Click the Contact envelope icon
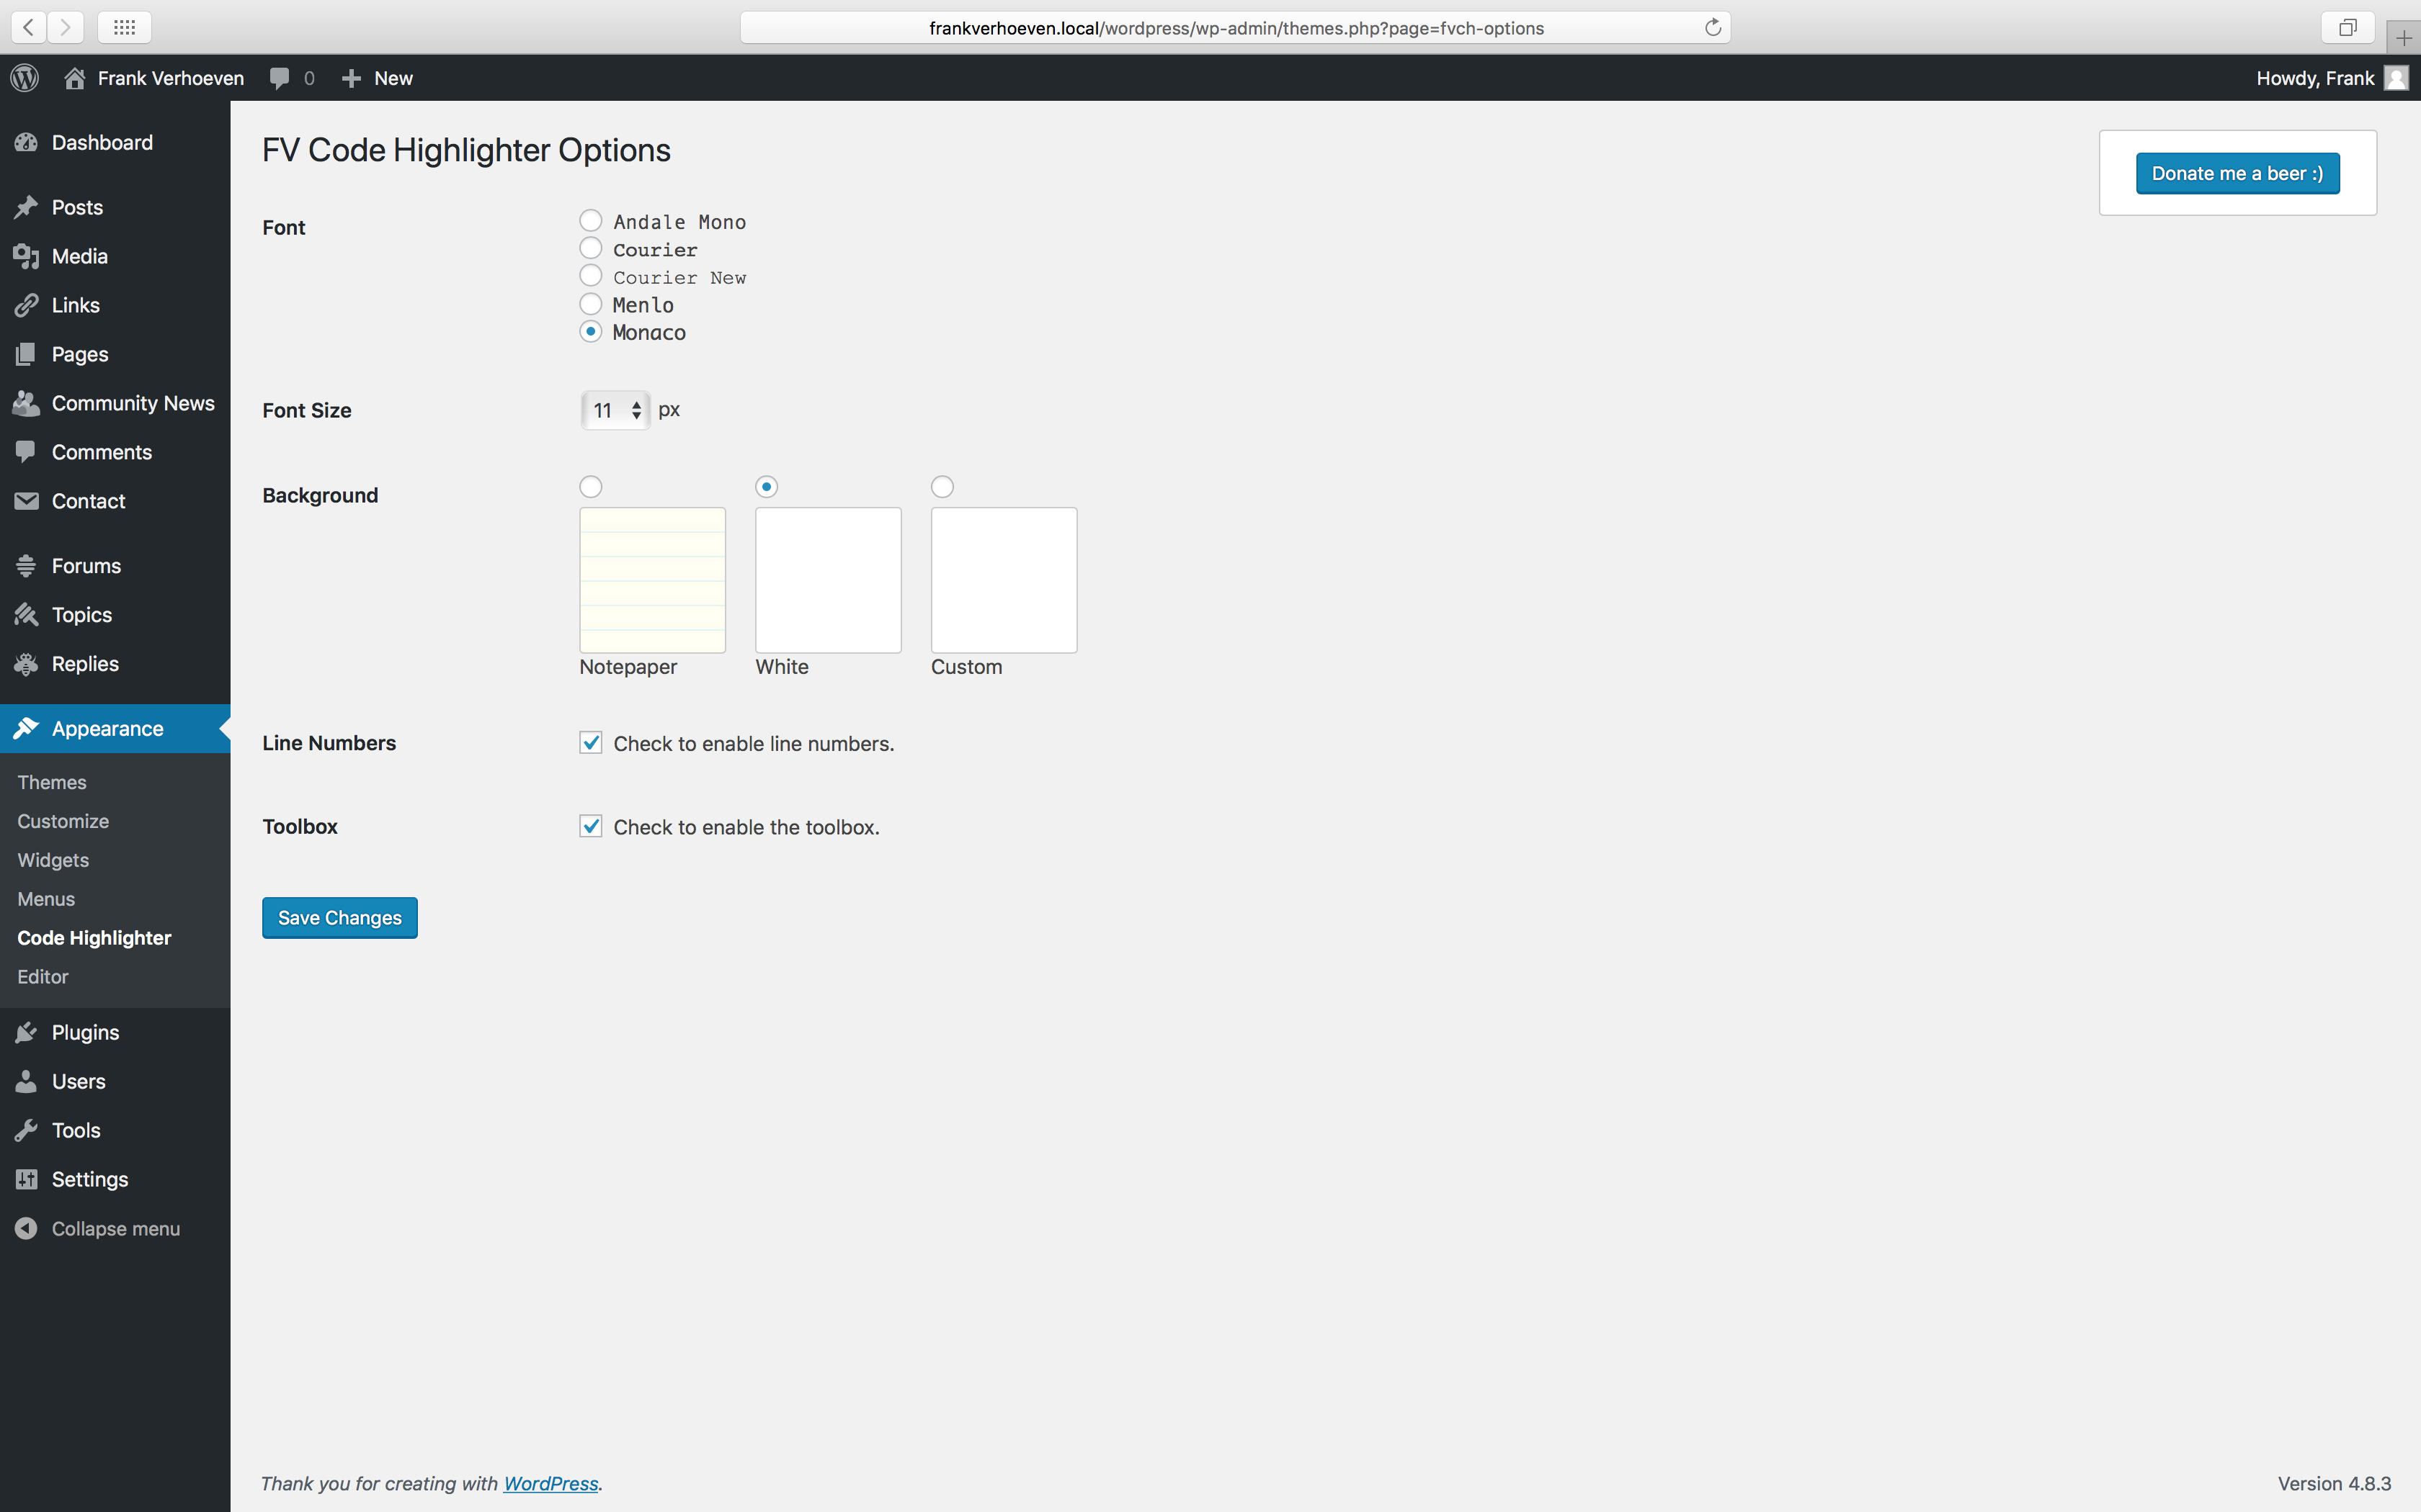2421x1512 pixels. click(26, 501)
